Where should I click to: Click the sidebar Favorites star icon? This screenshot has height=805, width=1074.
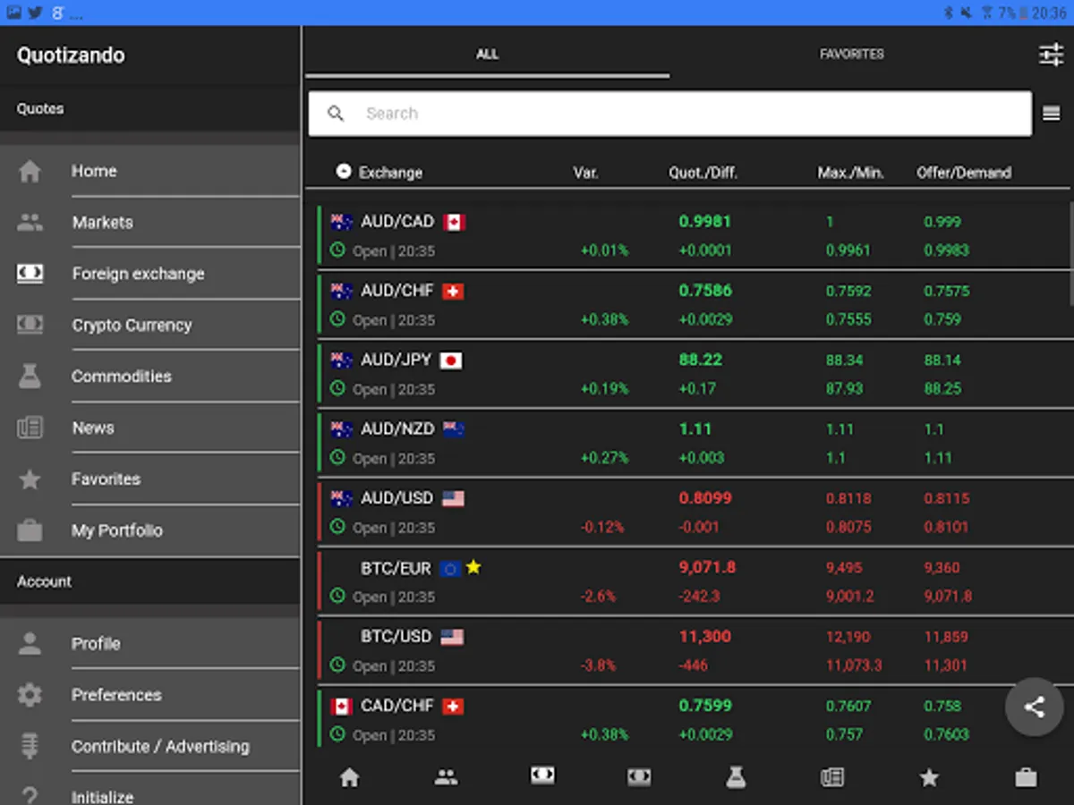[30, 479]
